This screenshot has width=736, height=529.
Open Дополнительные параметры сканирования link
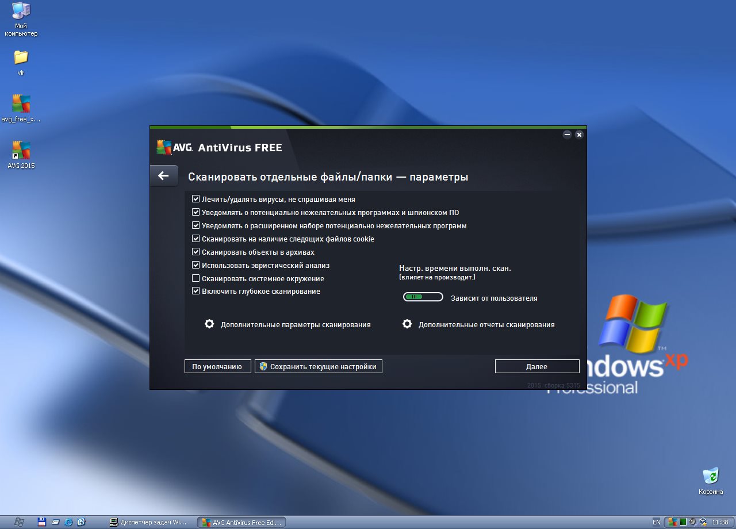pos(296,325)
